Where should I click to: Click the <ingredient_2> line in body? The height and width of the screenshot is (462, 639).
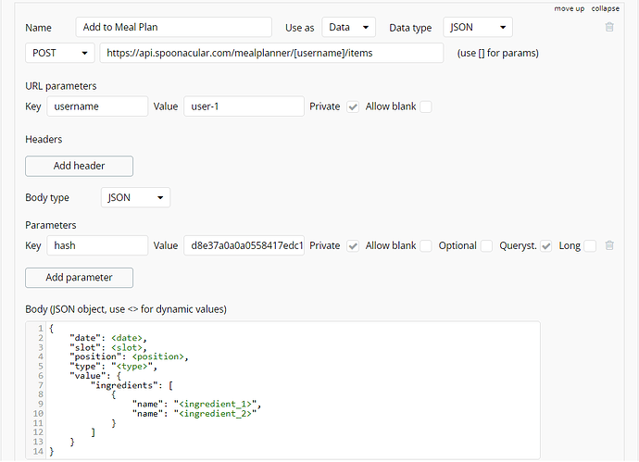[x=194, y=414]
